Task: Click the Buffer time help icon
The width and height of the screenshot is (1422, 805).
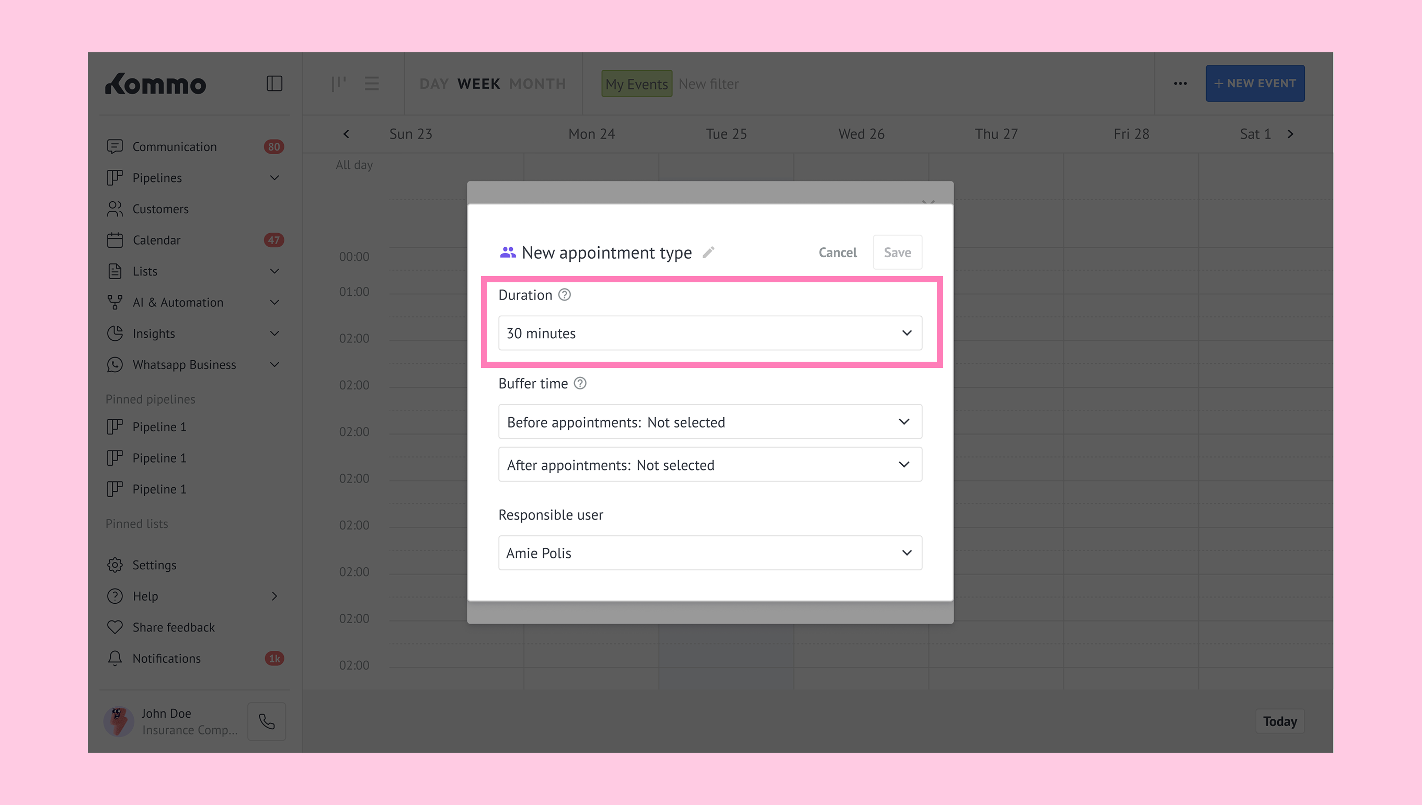Action: click(579, 383)
